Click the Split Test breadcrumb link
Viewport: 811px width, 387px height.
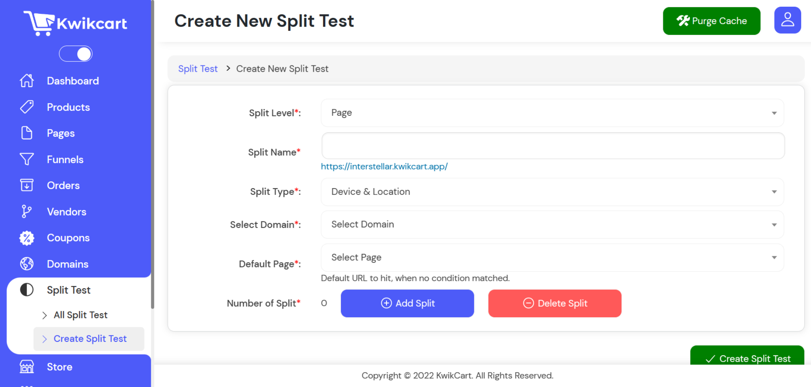[x=198, y=69]
